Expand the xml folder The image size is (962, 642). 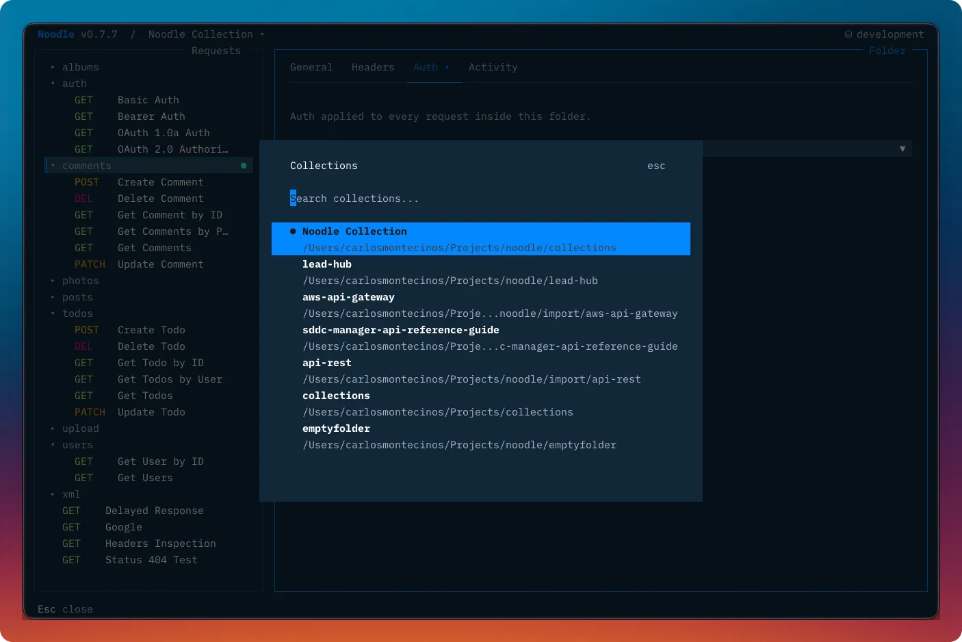tap(53, 494)
